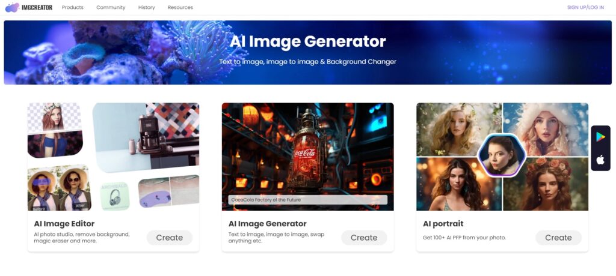
Task: Click Create button for AI Image Editor
Action: point(169,238)
